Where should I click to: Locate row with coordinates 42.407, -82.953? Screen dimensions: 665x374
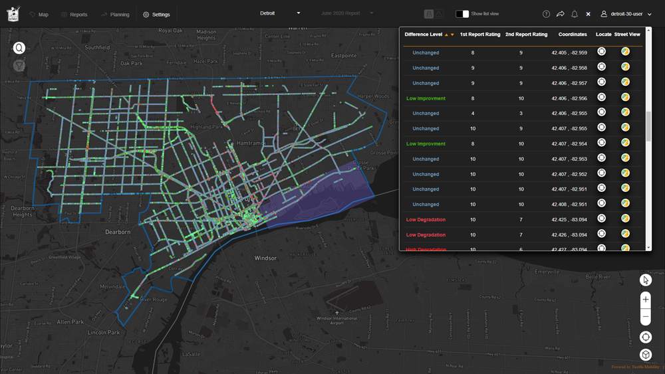[x=601, y=158]
